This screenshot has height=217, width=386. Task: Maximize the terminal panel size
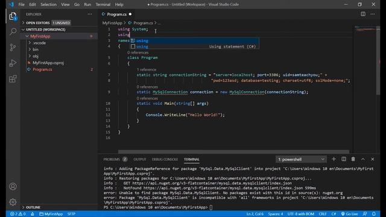363,159
